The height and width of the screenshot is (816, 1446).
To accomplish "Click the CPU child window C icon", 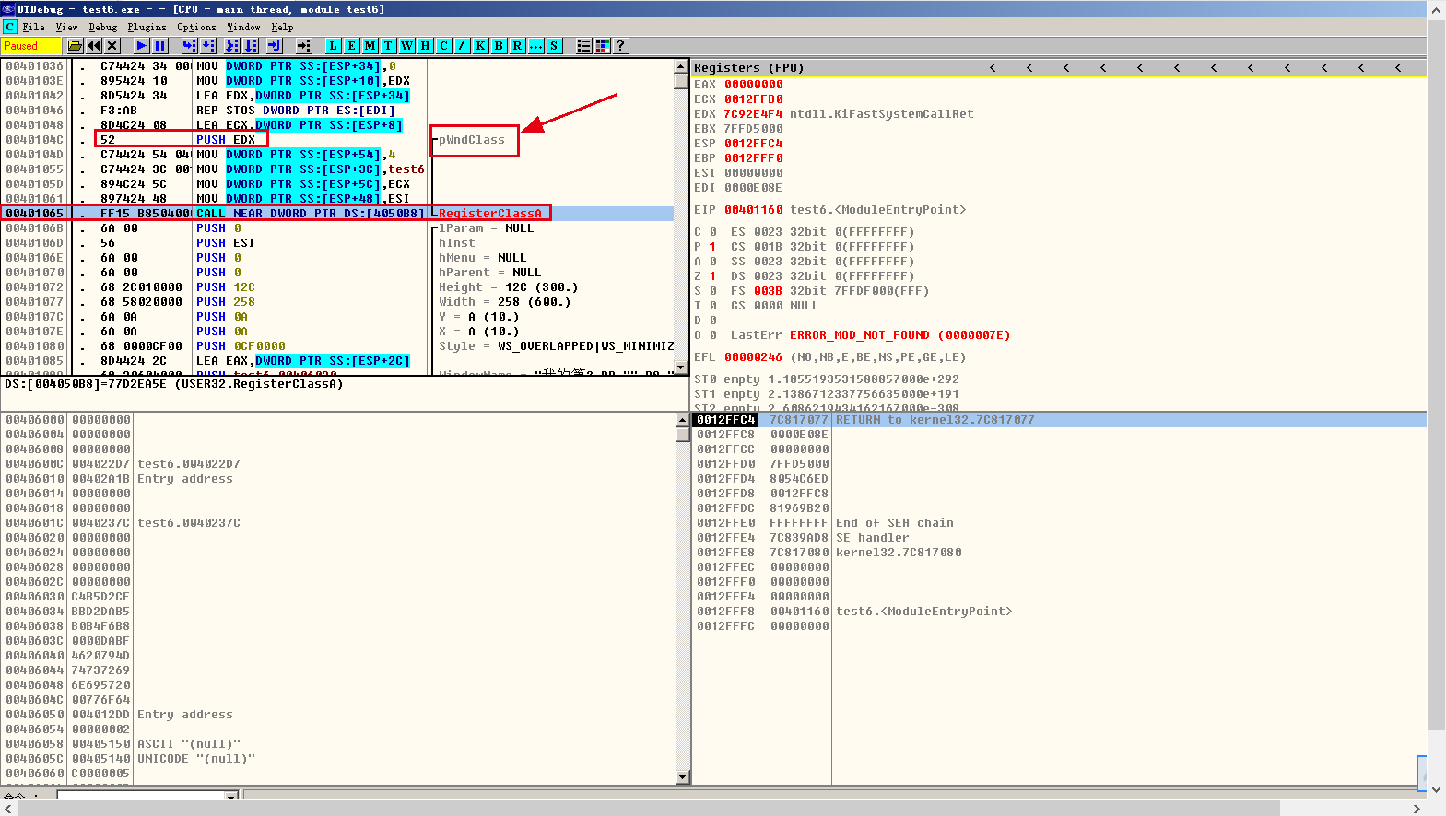I will [x=9, y=27].
